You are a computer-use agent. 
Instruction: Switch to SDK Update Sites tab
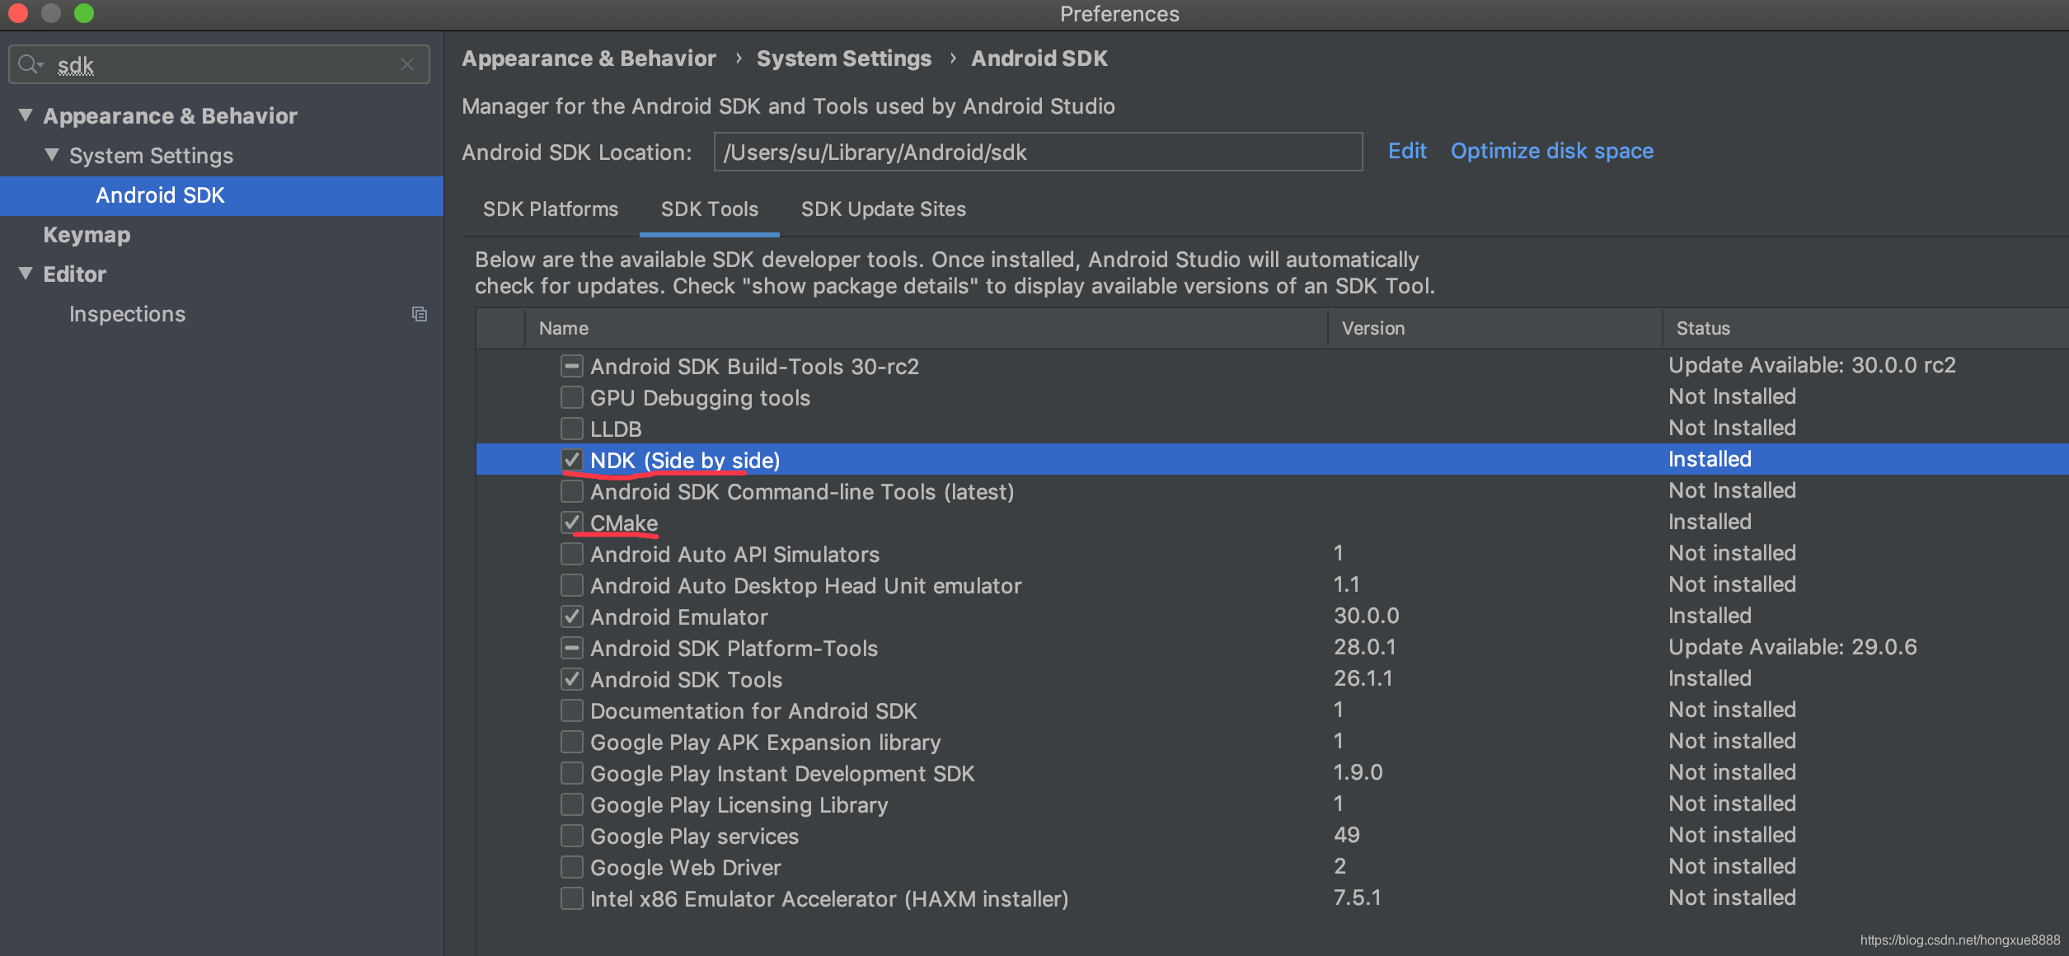coord(883,209)
